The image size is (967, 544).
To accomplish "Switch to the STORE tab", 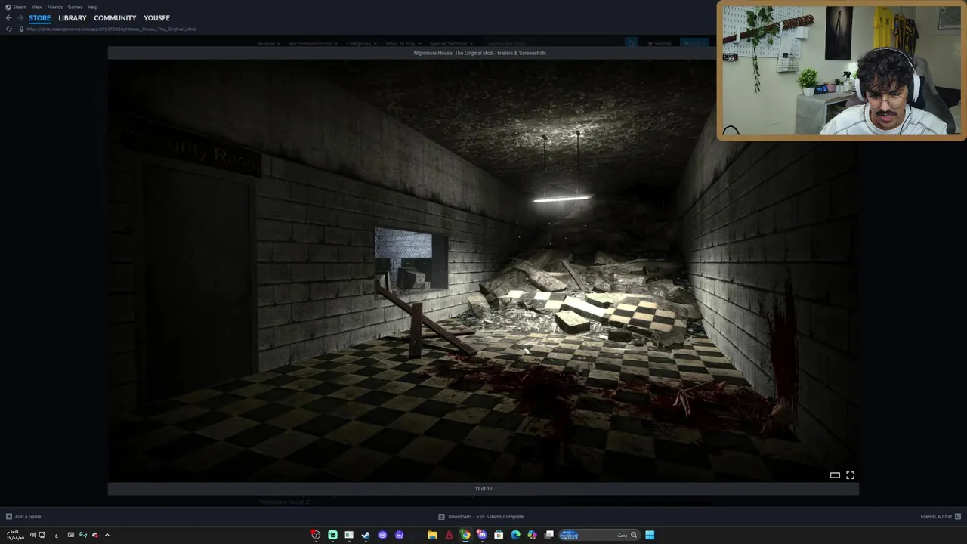I will (x=40, y=18).
